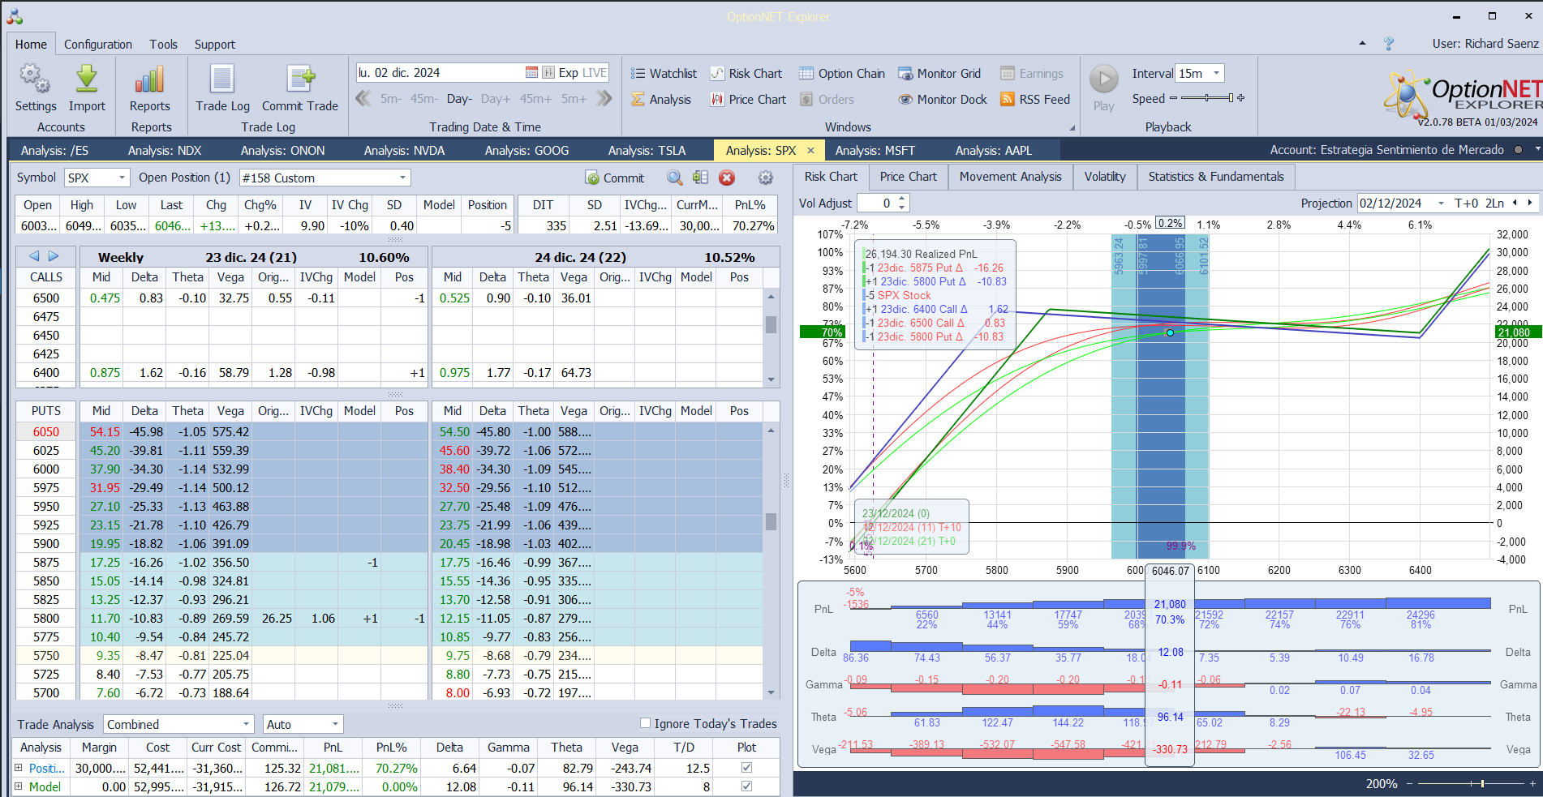1543x797 pixels.
Task: Open the Monitor Dock window
Action: pyautogui.click(x=943, y=100)
